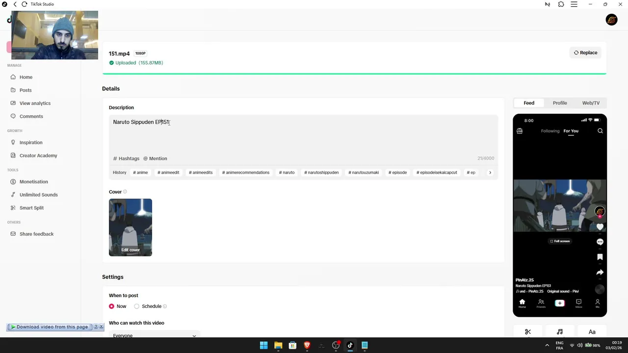Viewport: 628px width, 353px height.
Task: Click the comment bubble icon in preview
Action: [600, 242]
